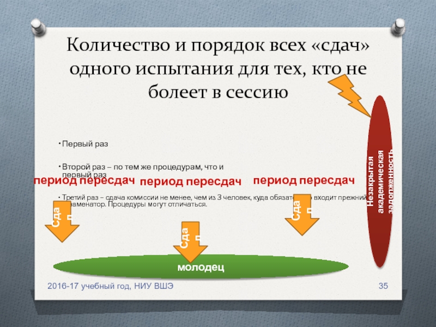
Task: Click the title line «болеет в сессию»
Action: [x=218, y=92]
